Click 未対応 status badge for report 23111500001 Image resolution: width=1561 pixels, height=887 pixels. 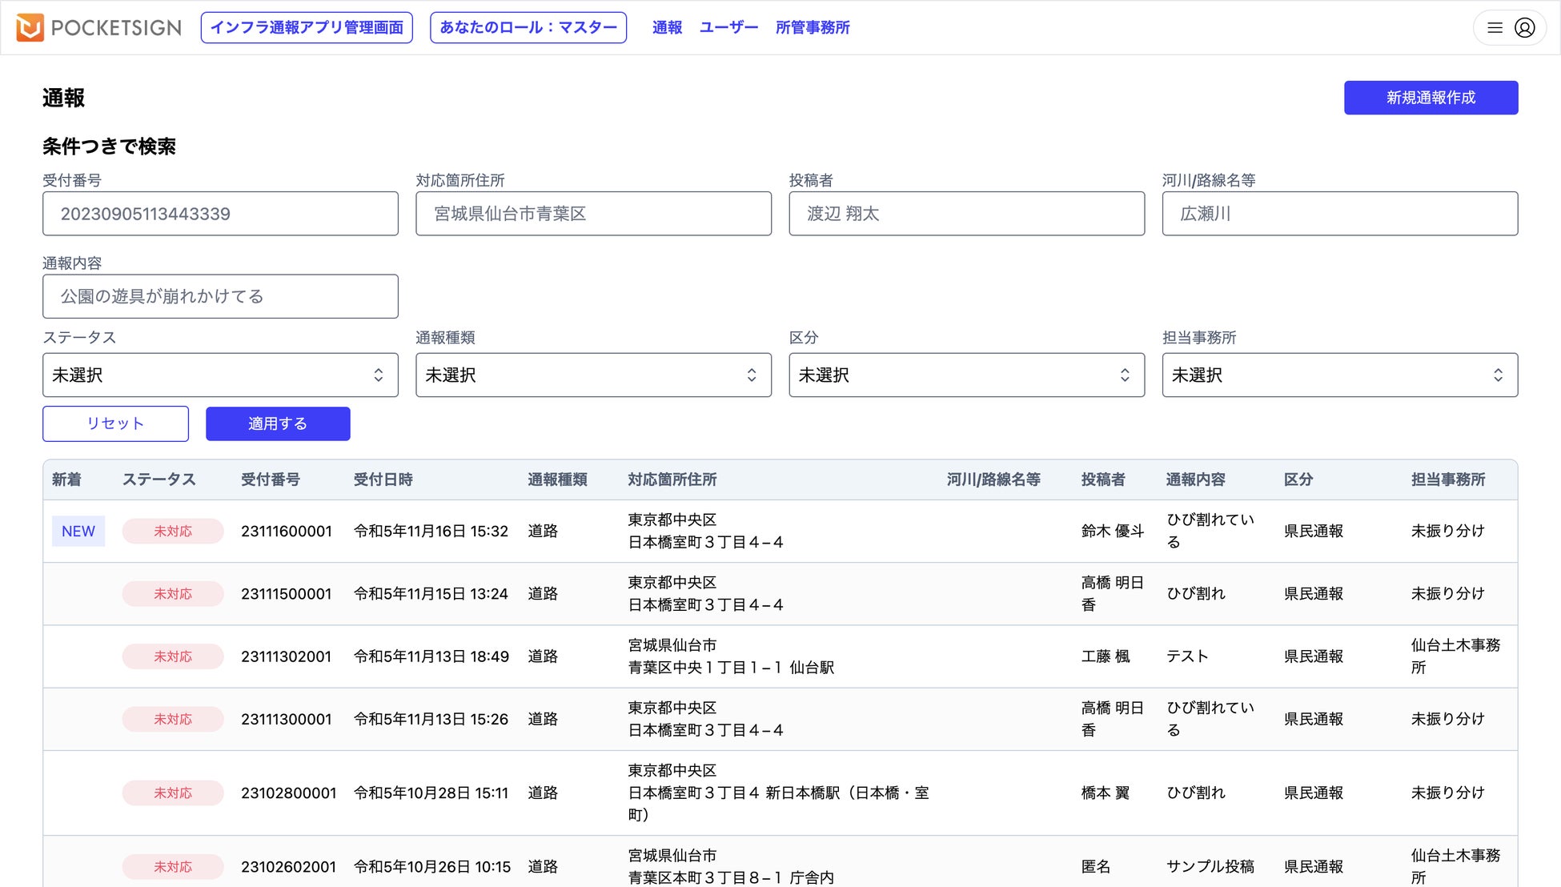tap(173, 594)
